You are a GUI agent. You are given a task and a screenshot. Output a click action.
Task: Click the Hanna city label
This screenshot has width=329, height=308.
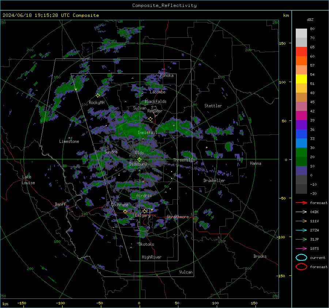256,163
